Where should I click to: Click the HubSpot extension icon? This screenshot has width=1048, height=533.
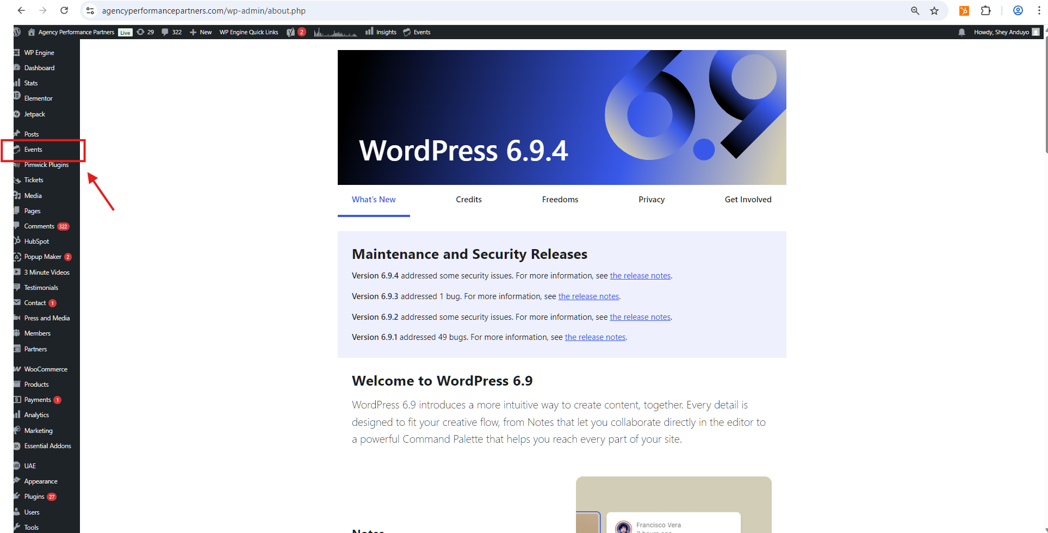click(x=964, y=11)
